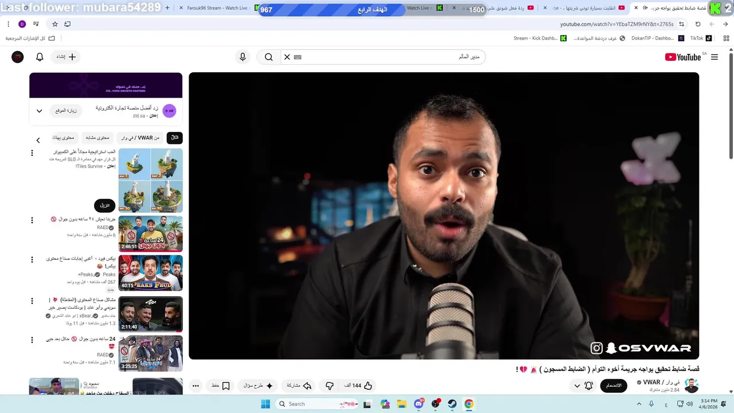
Task: Open more actions three-dot menu under video
Action: pyautogui.click(x=196, y=385)
